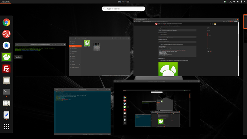The height and width of the screenshot is (139, 247).
Task: Select navicat.png in Files window
Action: pyautogui.click(x=87, y=44)
